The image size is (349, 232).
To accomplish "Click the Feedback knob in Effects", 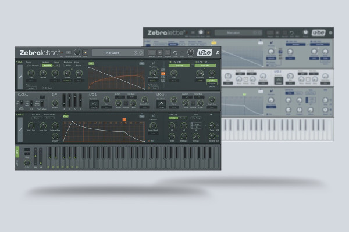I will click(184, 136).
